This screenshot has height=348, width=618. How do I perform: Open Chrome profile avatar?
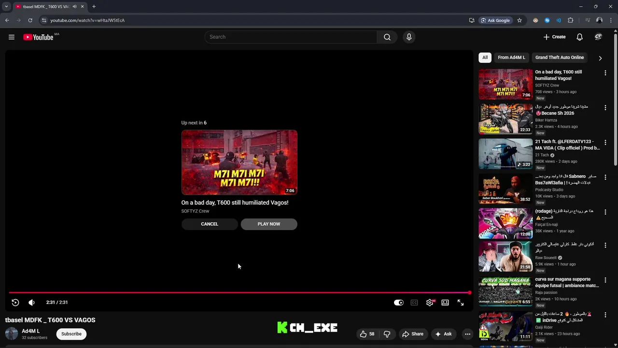tap(599, 20)
